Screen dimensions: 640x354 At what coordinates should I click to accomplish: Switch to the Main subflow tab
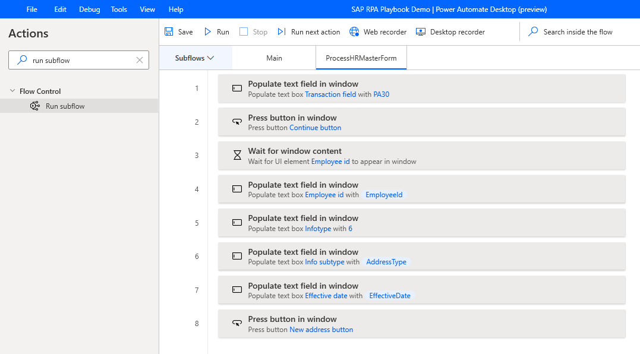coord(275,58)
